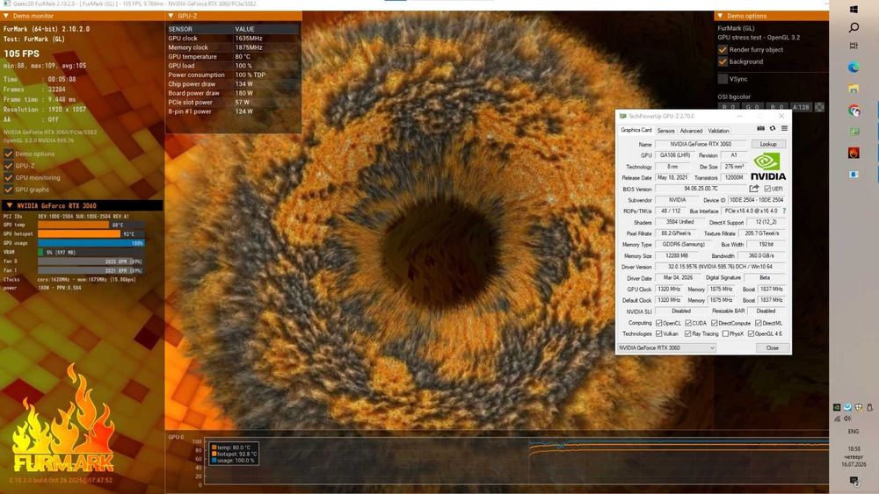The width and height of the screenshot is (879, 494).
Task: Click the network tray icon
Action: [837, 419]
